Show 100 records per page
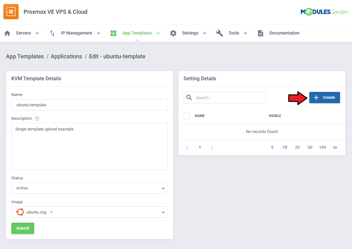This screenshot has width=352, height=249. point(322,147)
